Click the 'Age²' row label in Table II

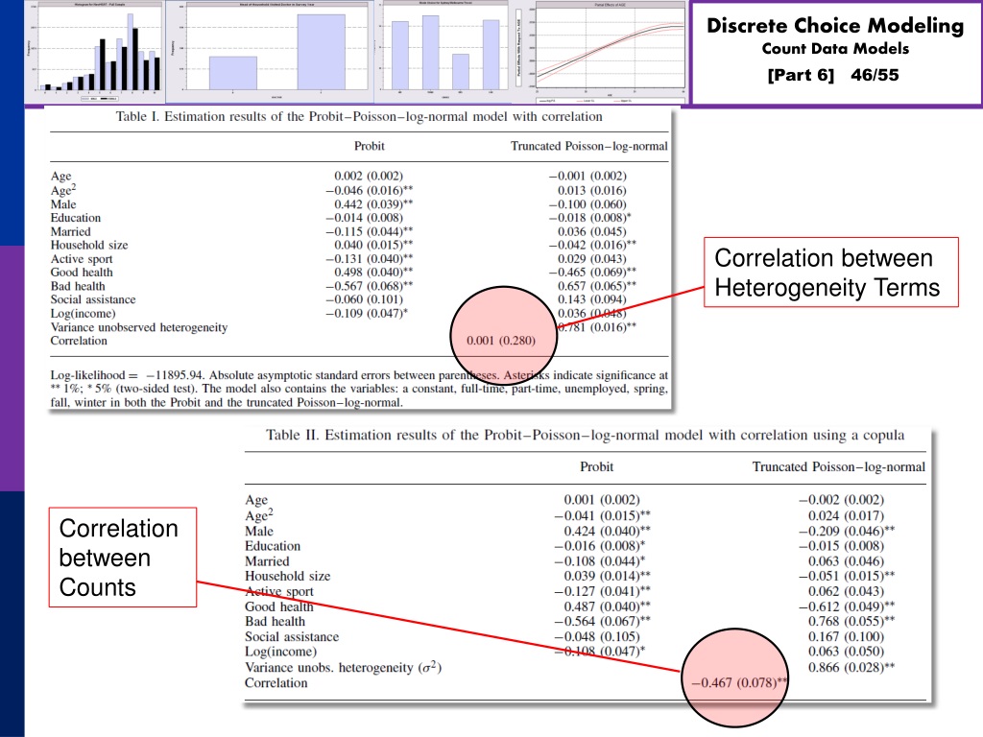tap(259, 515)
